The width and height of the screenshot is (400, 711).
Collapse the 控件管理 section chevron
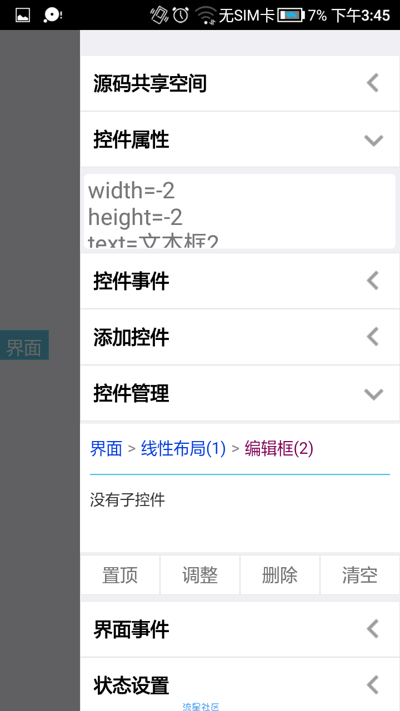(373, 394)
